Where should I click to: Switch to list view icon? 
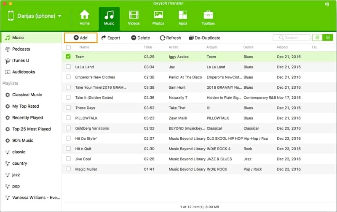click(x=327, y=38)
